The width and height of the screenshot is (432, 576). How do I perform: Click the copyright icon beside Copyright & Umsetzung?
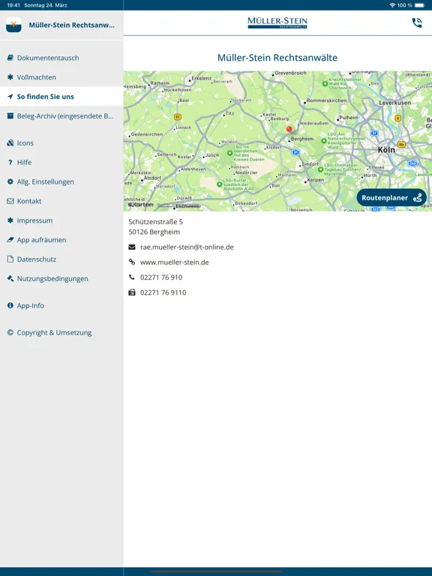pyautogui.click(x=10, y=332)
